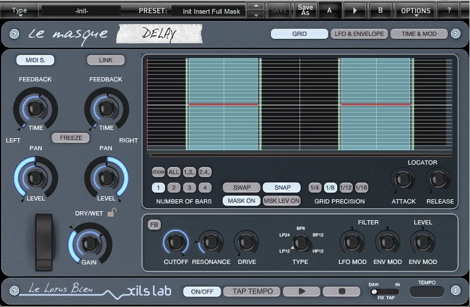Show bars 1,3 in grid
470x307 pixels.
pos(190,172)
